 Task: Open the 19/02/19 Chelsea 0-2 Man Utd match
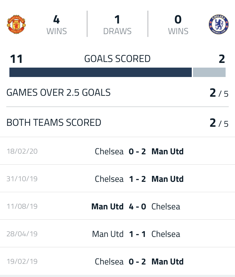click(118, 261)
